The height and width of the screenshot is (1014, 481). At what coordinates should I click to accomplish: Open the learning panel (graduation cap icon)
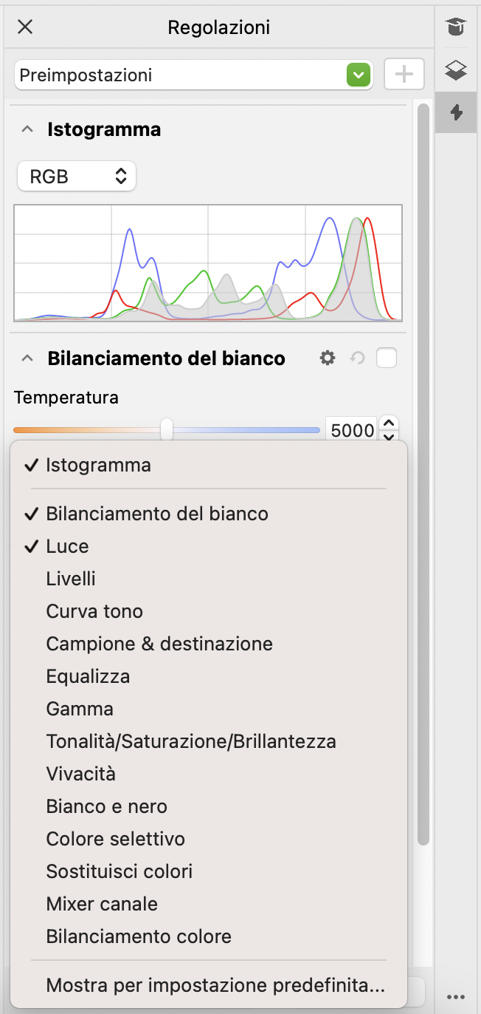click(x=457, y=28)
